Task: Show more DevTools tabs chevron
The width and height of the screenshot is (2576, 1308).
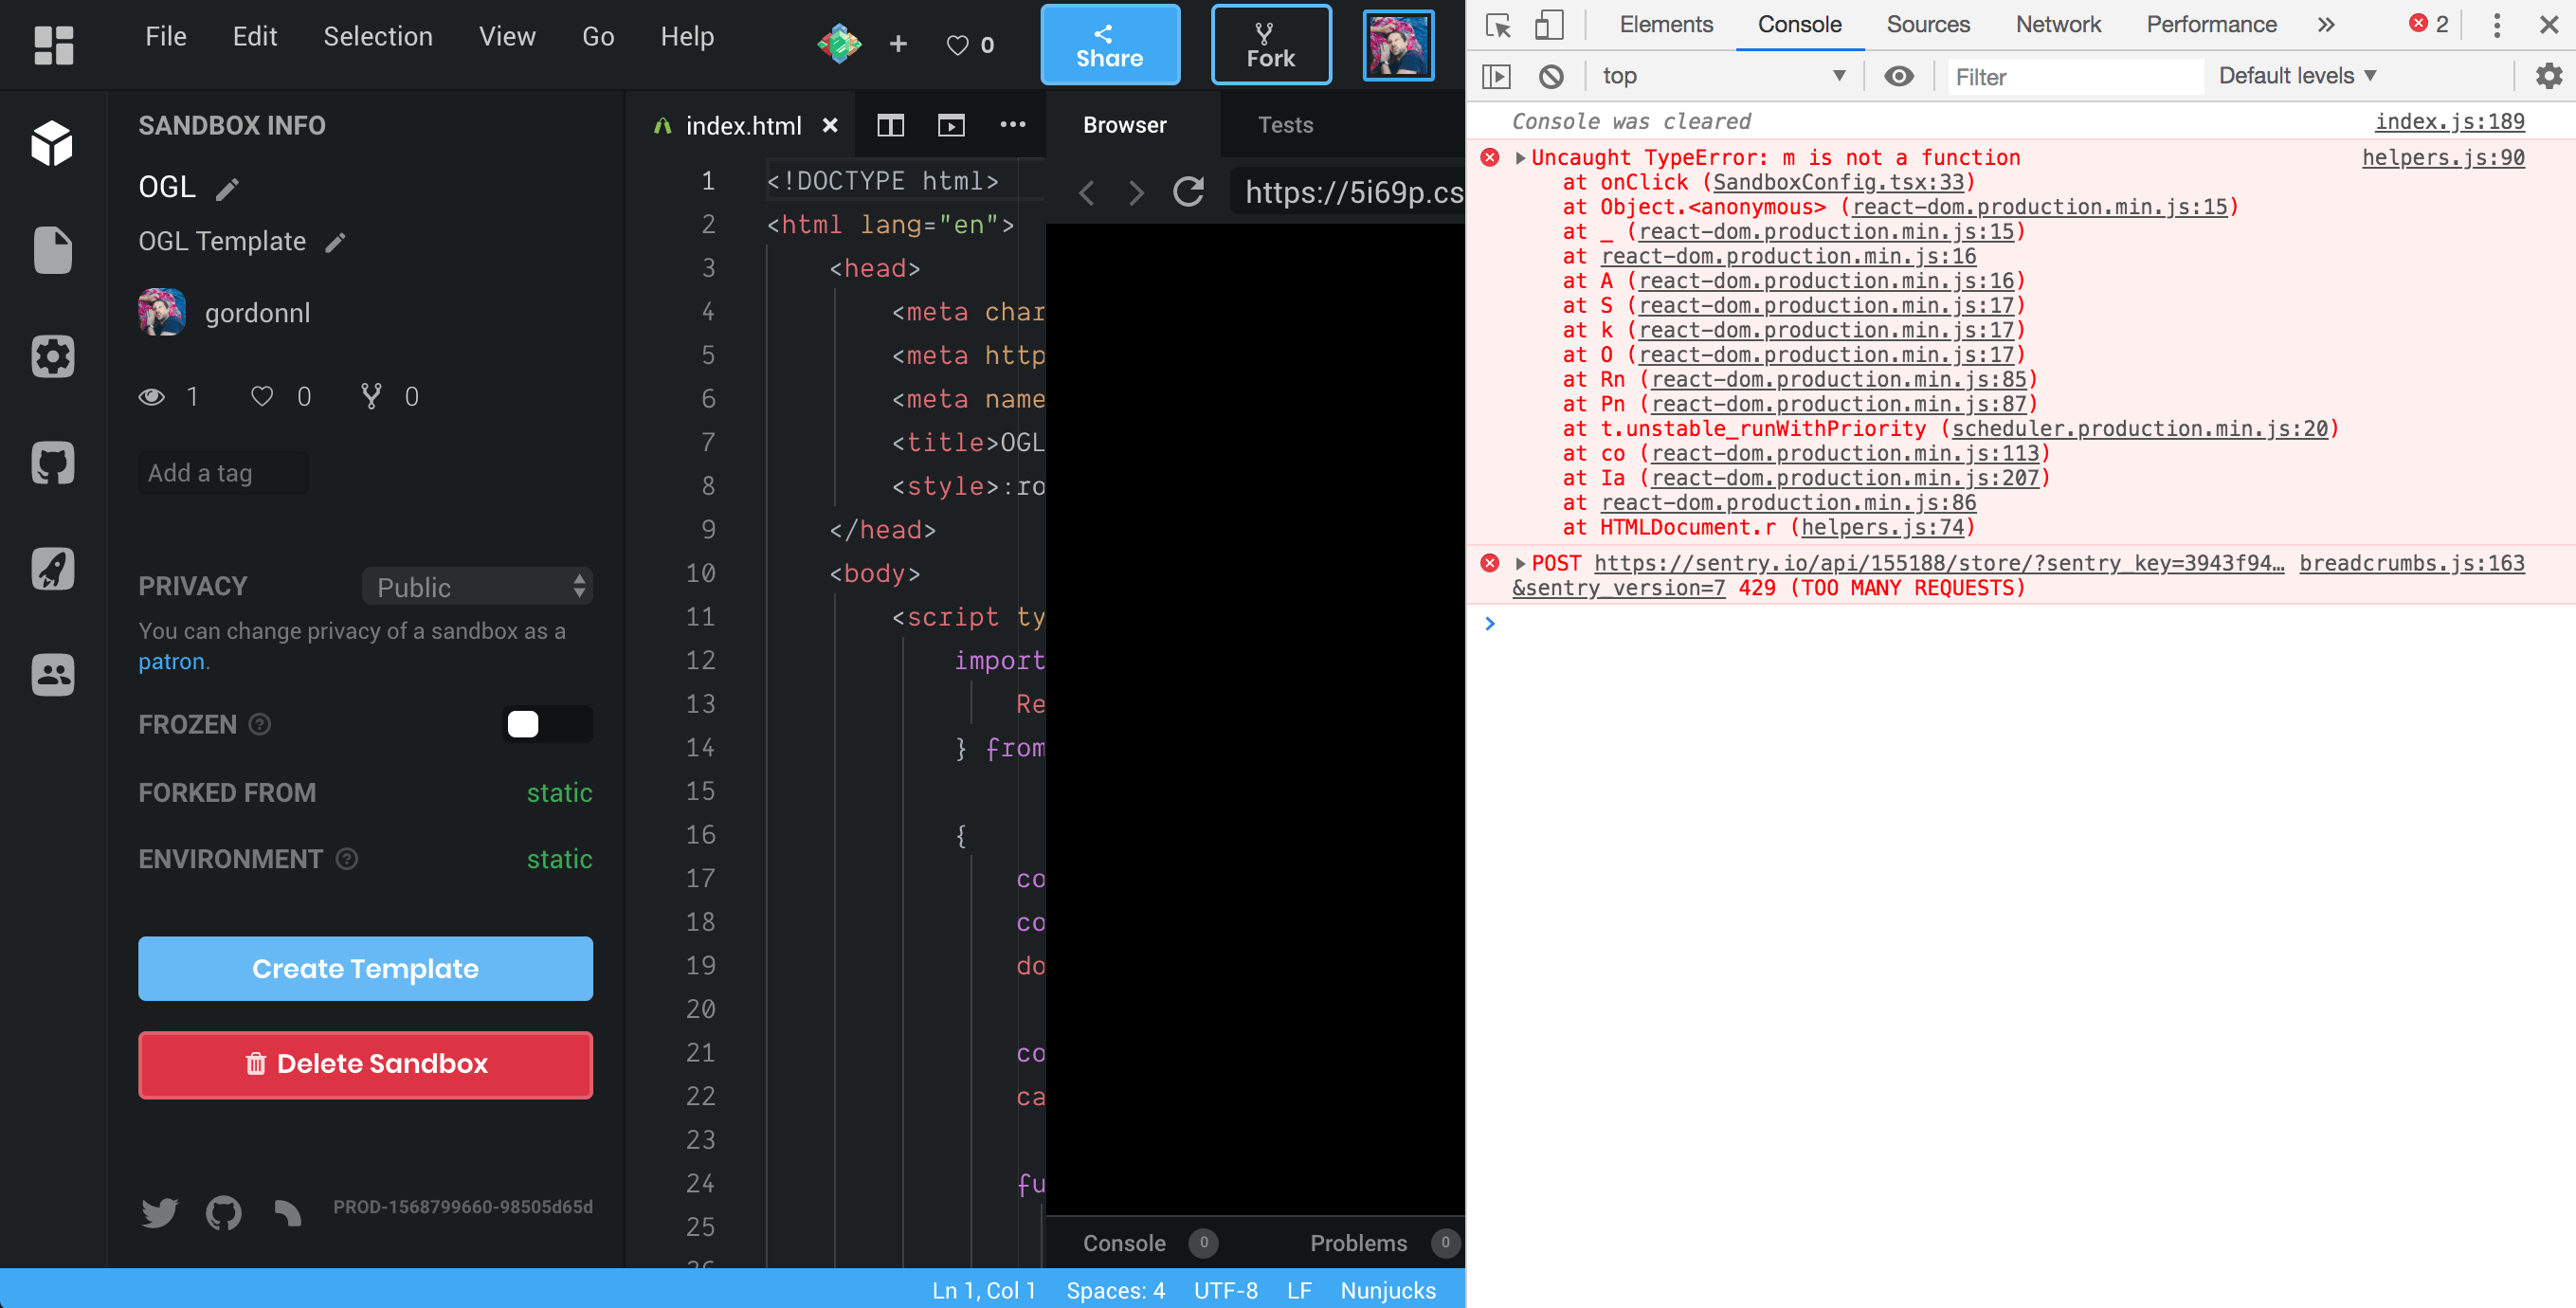Action: (2326, 25)
